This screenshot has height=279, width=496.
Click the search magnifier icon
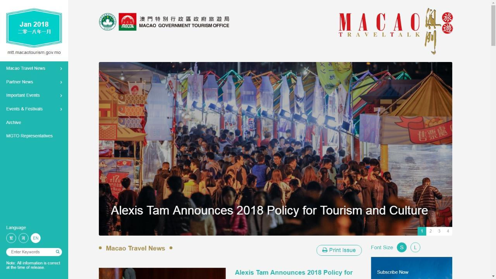(57, 252)
